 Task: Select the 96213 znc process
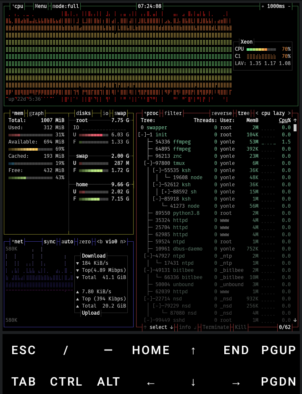215,156
